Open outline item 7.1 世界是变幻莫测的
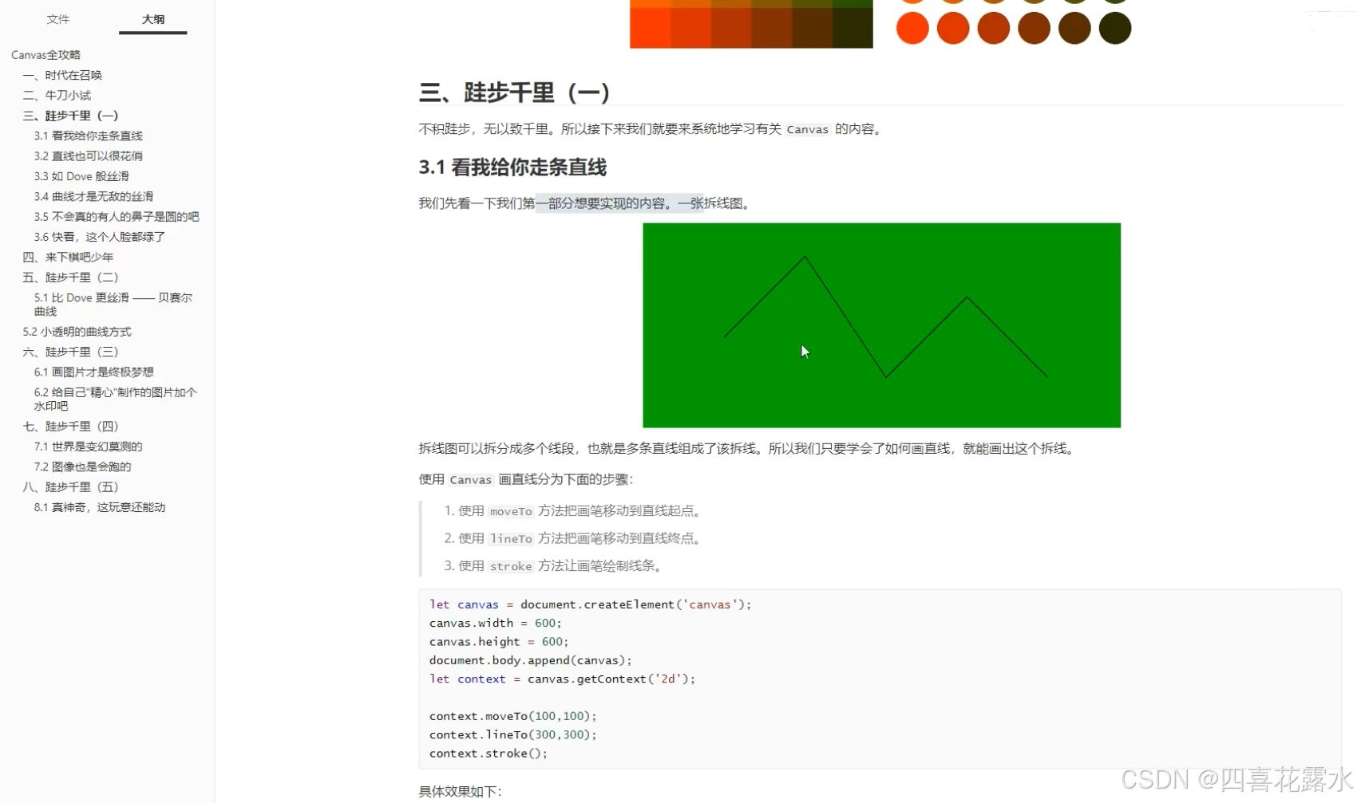 88,447
